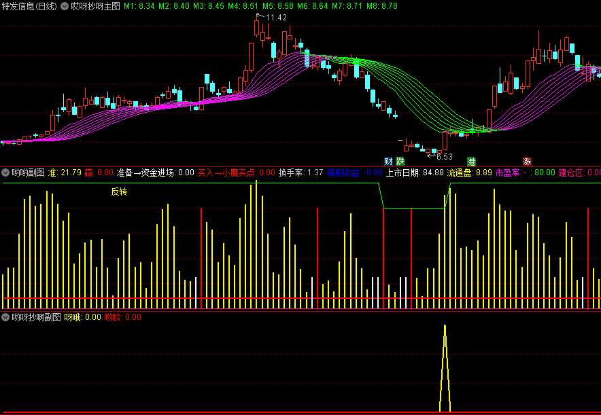Click the M4: 8.51 value
Viewport: 601px width, 415px height.
coord(243,6)
